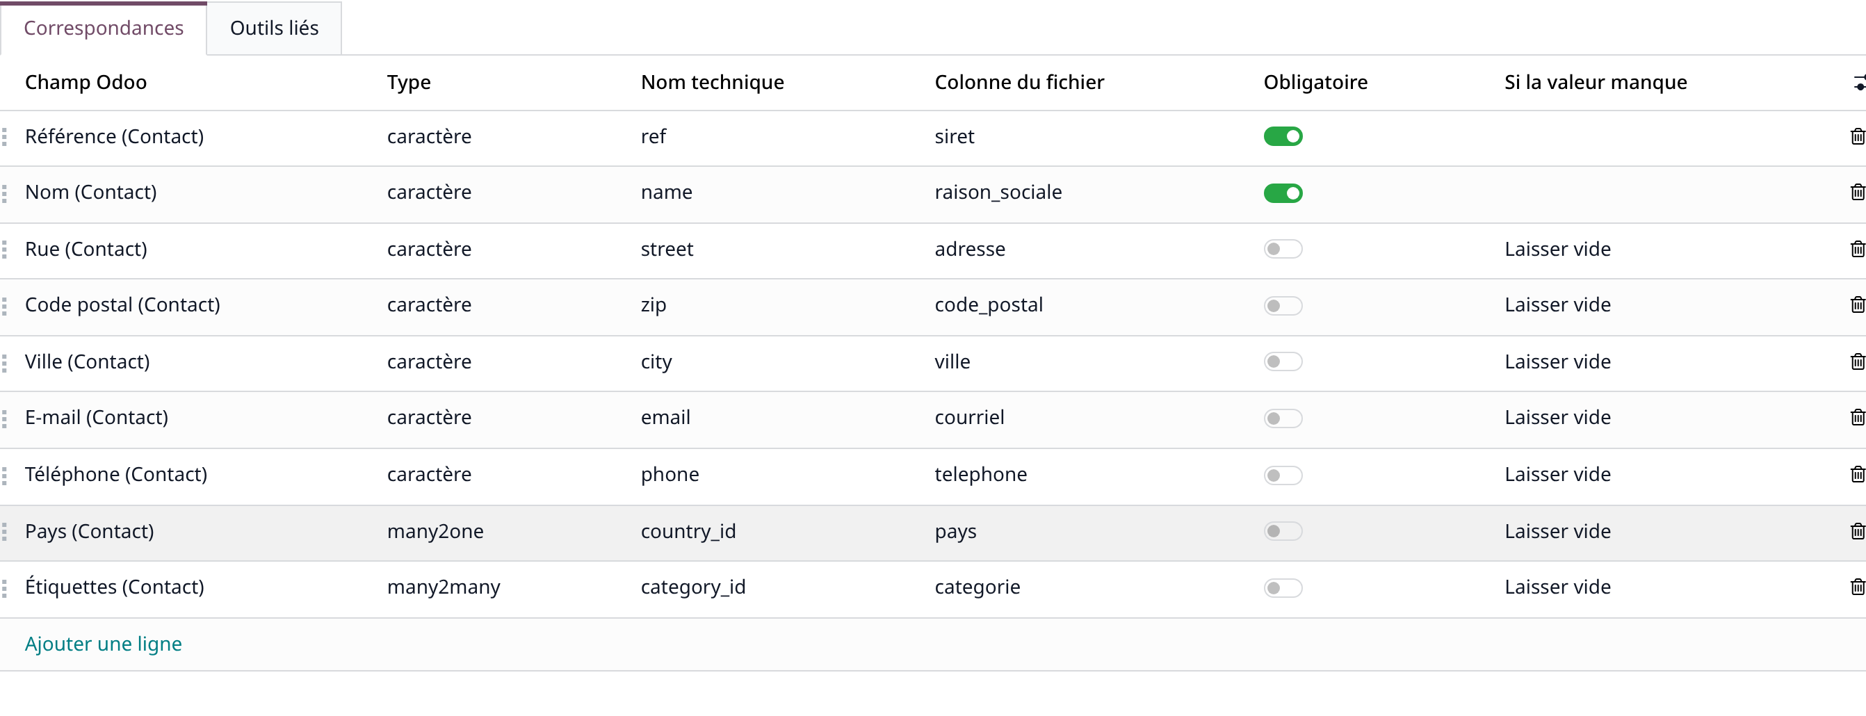Remove the Rue (Contact) line with trash icon
1866x716 pixels.
(1857, 249)
